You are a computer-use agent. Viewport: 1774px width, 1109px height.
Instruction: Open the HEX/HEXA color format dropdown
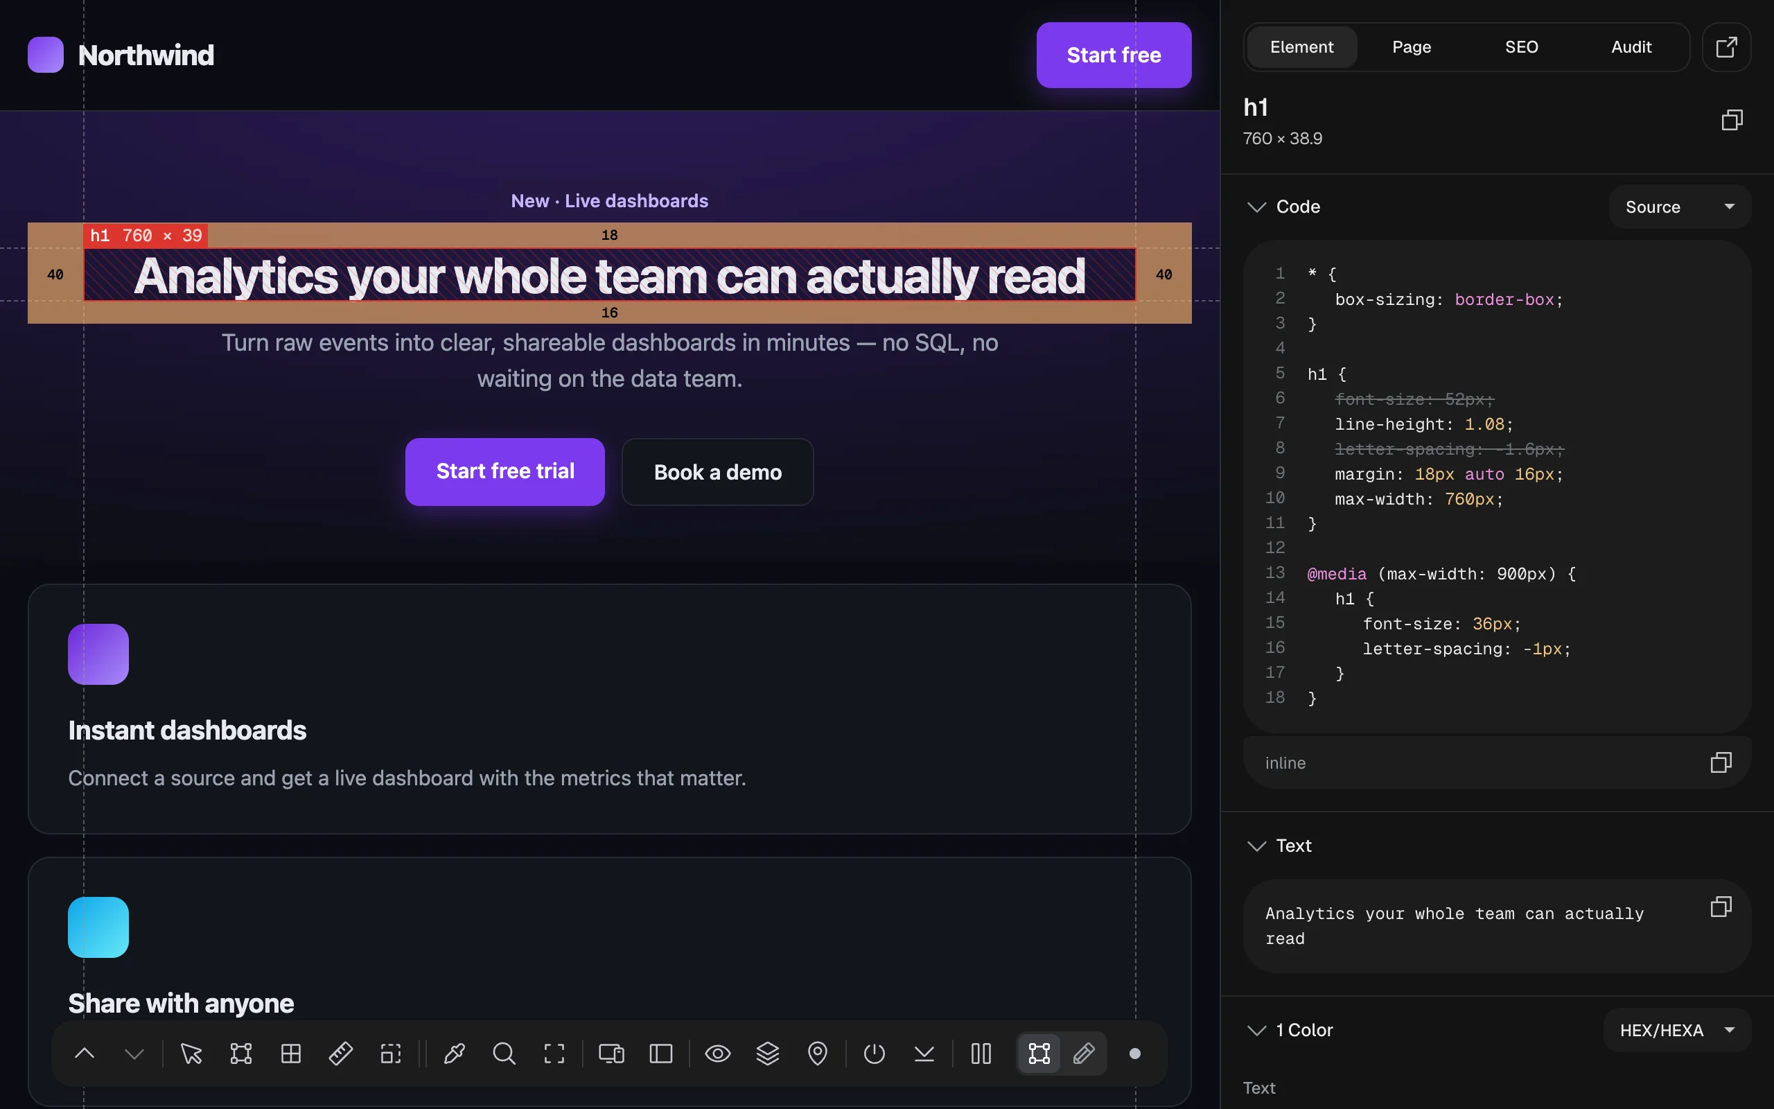[1677, 1031]
